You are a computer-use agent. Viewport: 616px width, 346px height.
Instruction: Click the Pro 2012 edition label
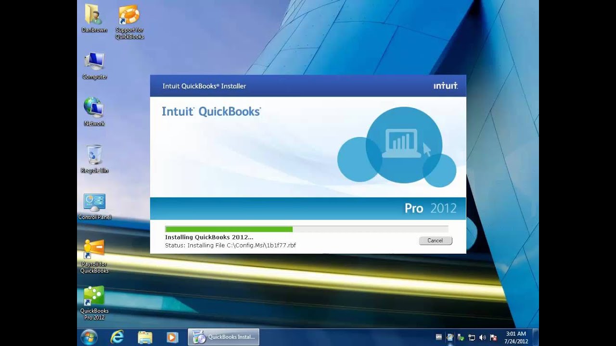point(430,209)
